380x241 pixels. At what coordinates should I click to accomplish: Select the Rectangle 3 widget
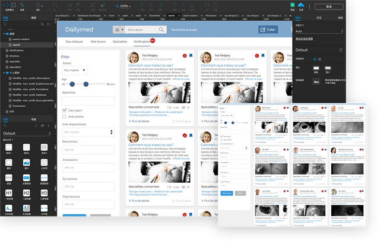[44, 147]
